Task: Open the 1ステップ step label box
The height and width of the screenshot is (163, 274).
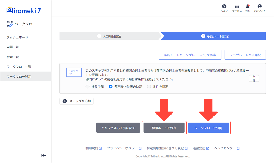Action: pos(74,72)
